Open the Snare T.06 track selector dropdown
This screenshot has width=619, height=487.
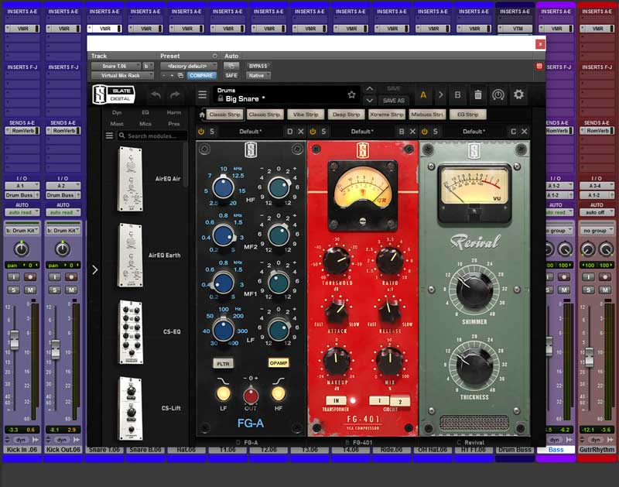pos(116,66)
